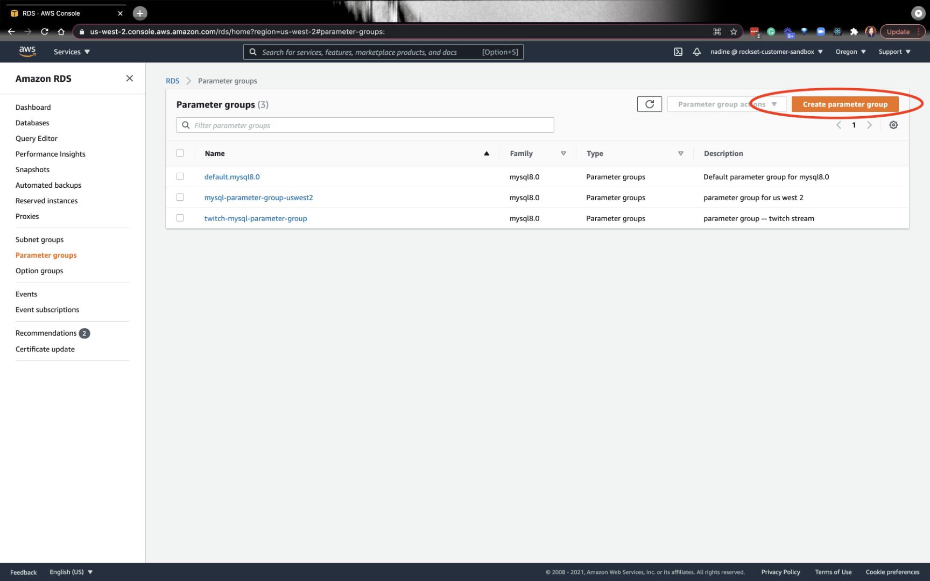Open the QR/grid icon in address bar
The height and width of the screenshot is (581, 930).
pyautogui.click(x=717, y=32)
